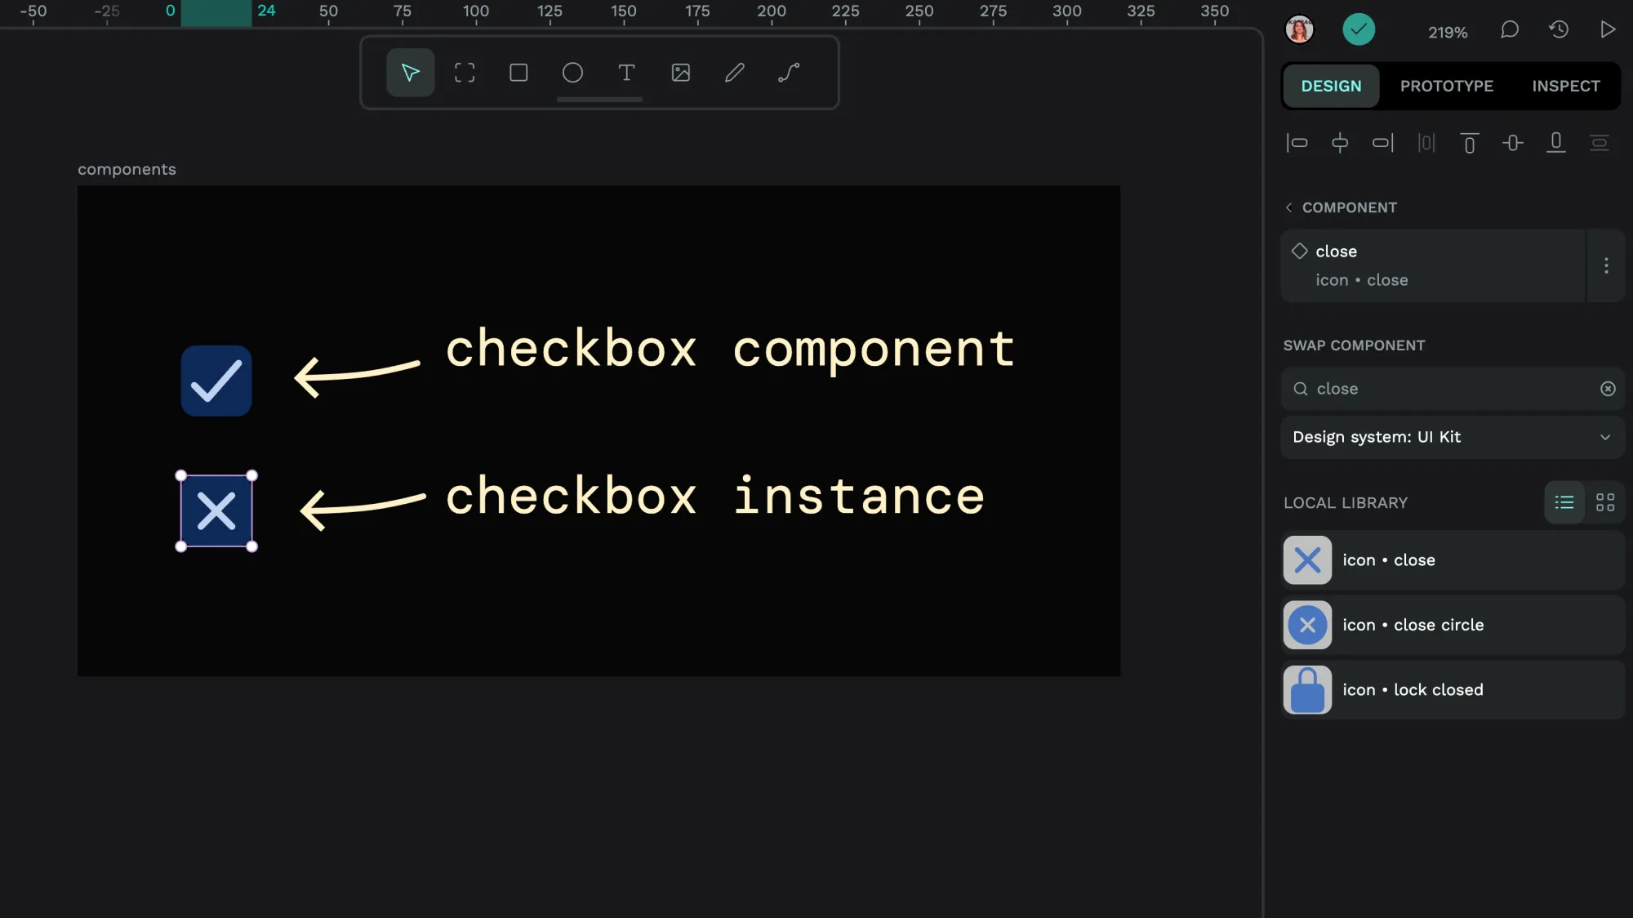Click the Design tab
The image size is (1633, 918).
click(1331, 85)
